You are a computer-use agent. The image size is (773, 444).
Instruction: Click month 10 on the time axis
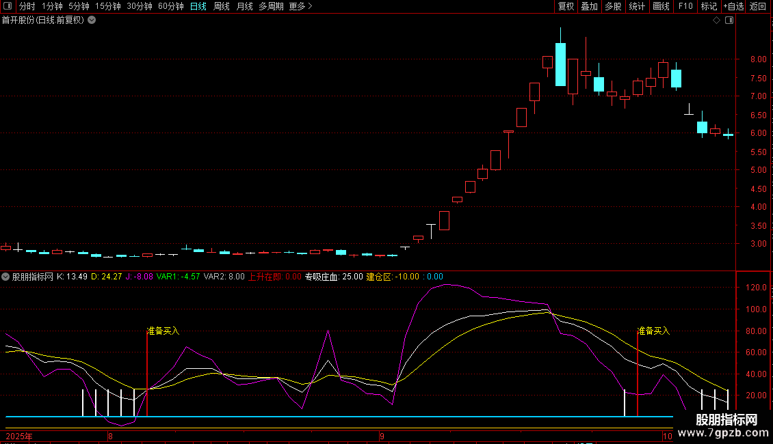(x=667, y=436)
